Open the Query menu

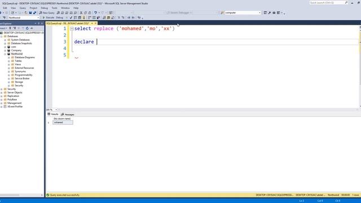pos(23,8)
